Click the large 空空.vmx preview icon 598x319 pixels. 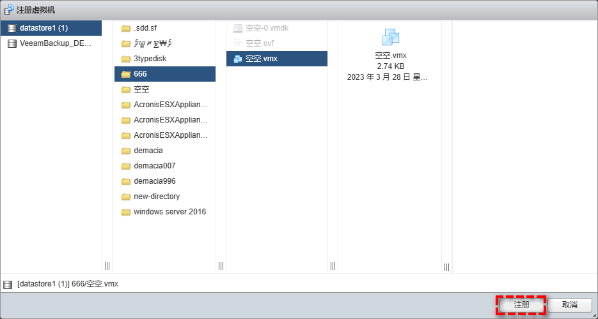click(390, 38)
